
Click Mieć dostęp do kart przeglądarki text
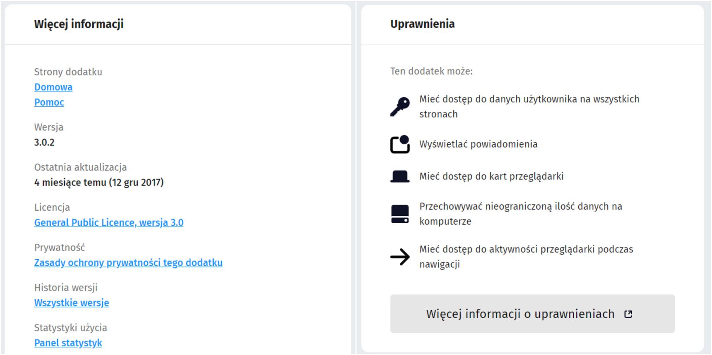(x=491, y=176)
